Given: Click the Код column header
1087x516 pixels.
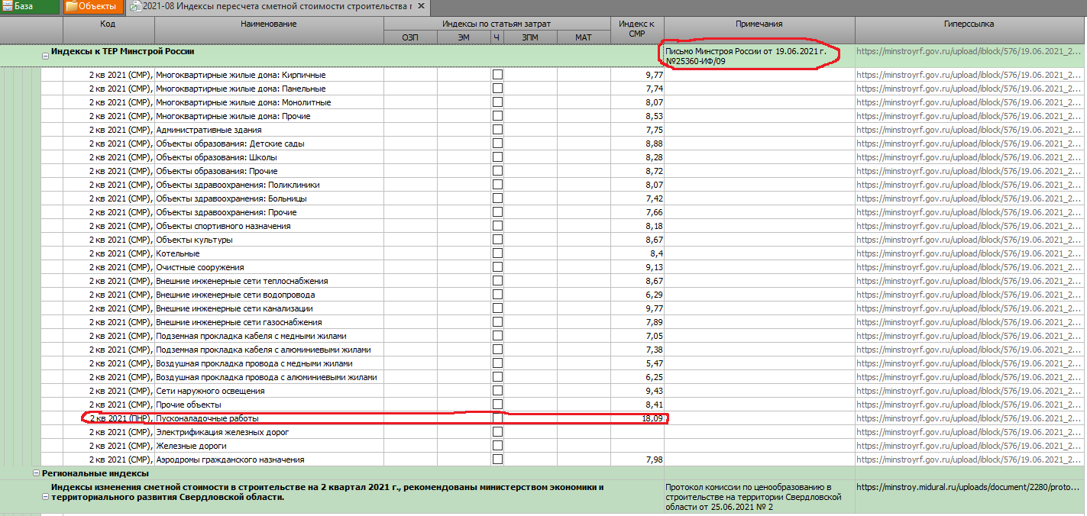Looking at the screenshot, I should (x=108, y=30).
